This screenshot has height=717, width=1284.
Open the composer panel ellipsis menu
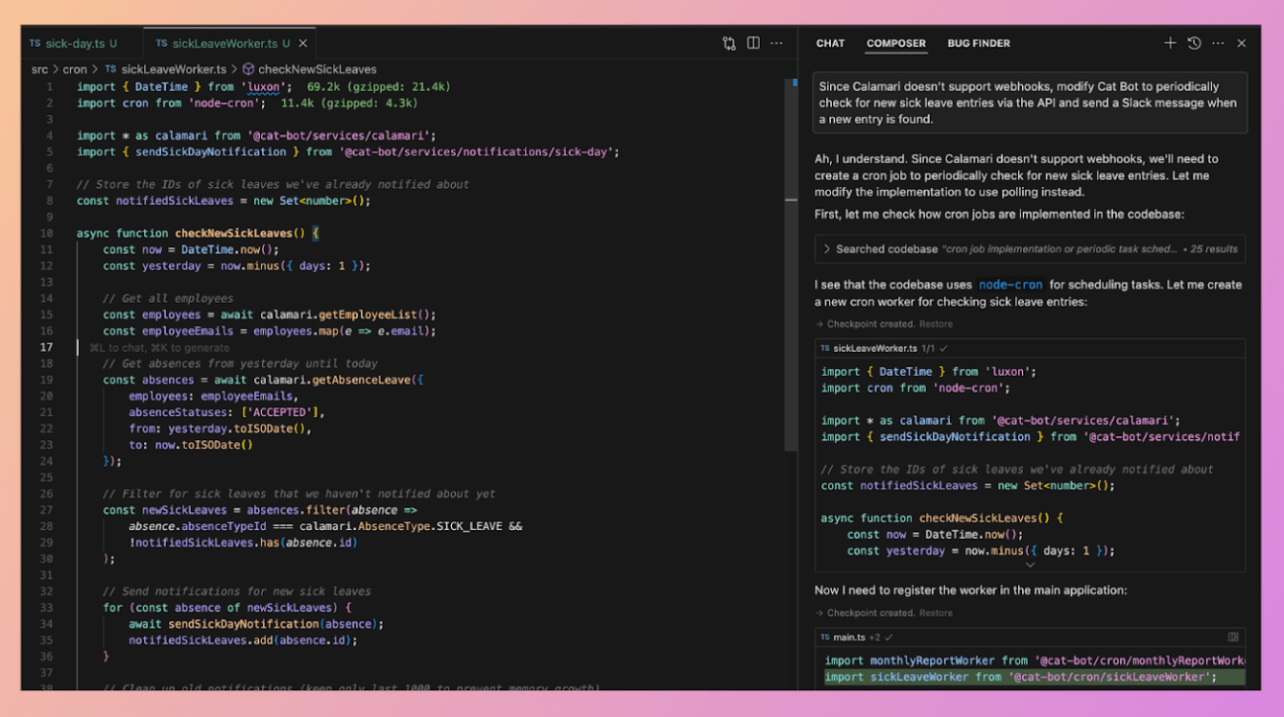point(1218,43)
